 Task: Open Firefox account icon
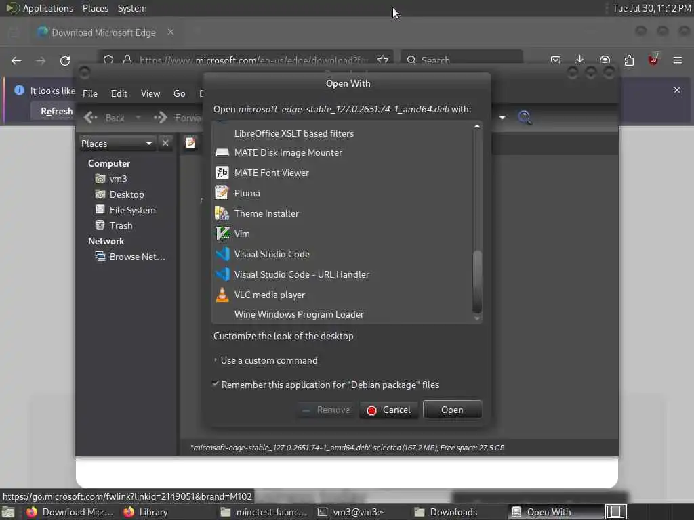pyautogui.click(x=605, y=60)
